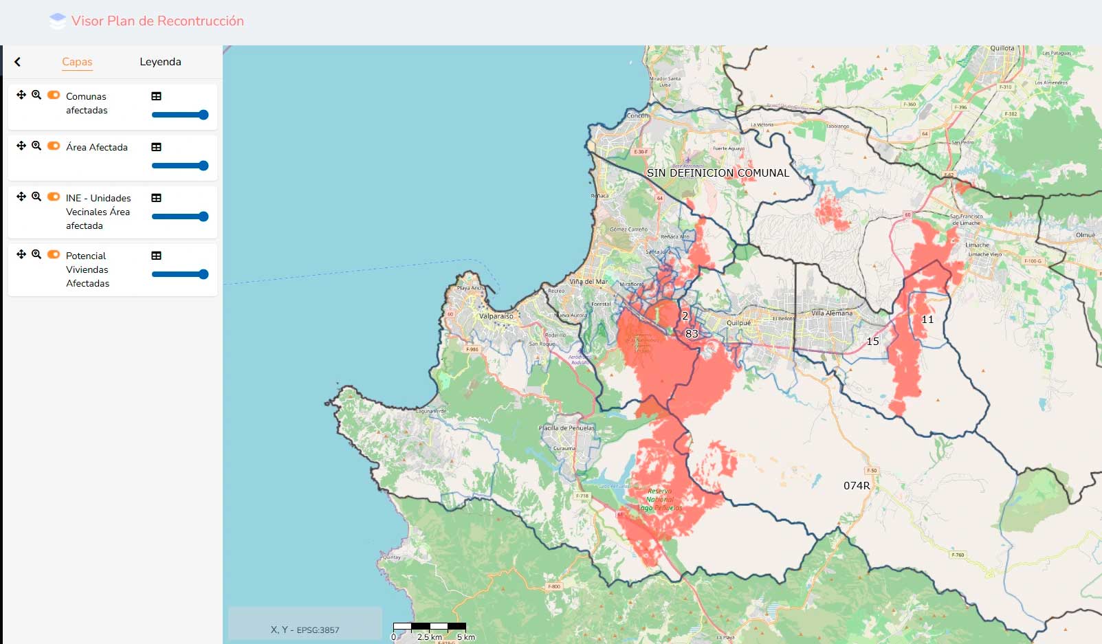Zoom to the Comunas afectadas layer
Image resolution: width=1102 pixels, height=644 pixels.
[x=36, y=95]
